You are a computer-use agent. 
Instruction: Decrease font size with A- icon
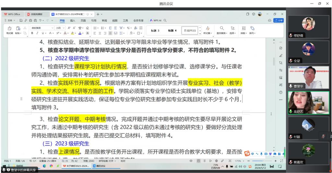click(x=74, y=28)
